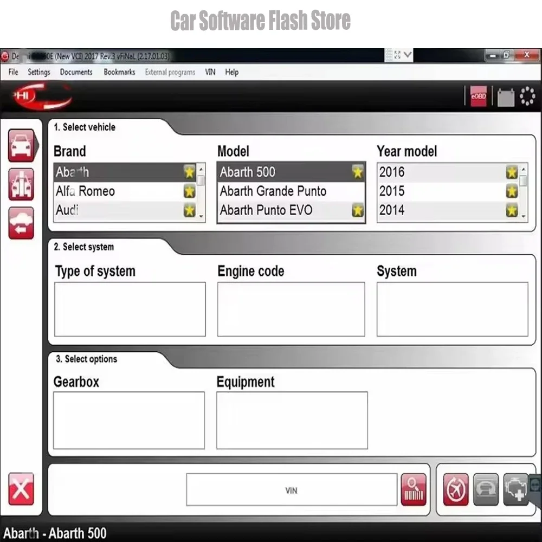Open the trucks vehicle category sidebar icon
The width and height of the screenshot is (542, 542).
(x=21, y=184)
